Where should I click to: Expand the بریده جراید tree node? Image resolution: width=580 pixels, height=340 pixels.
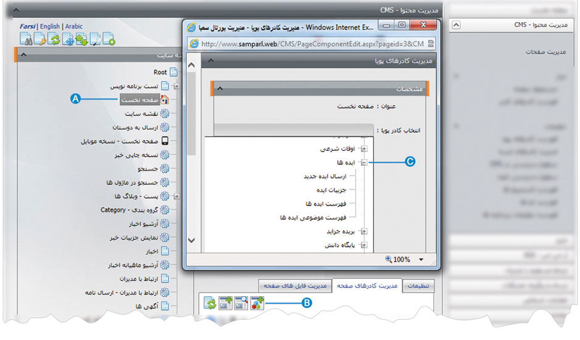(x=364, y=232)
